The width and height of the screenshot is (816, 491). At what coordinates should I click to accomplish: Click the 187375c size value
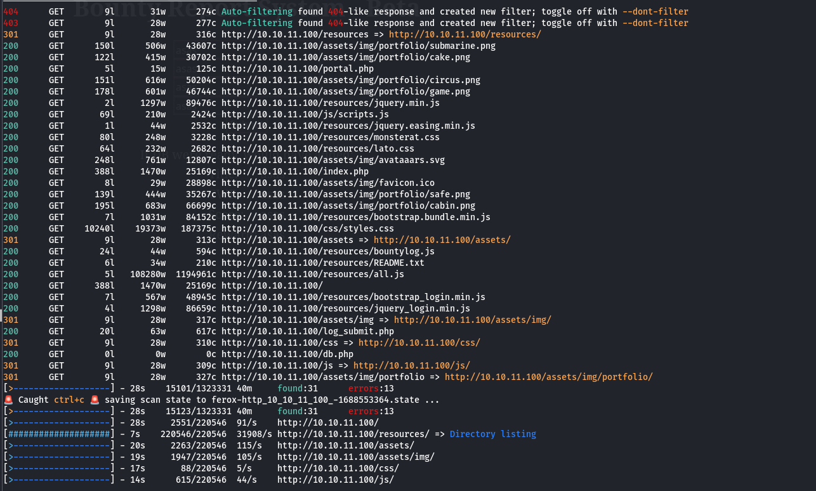pyautogui.click(x=199, y=228)
